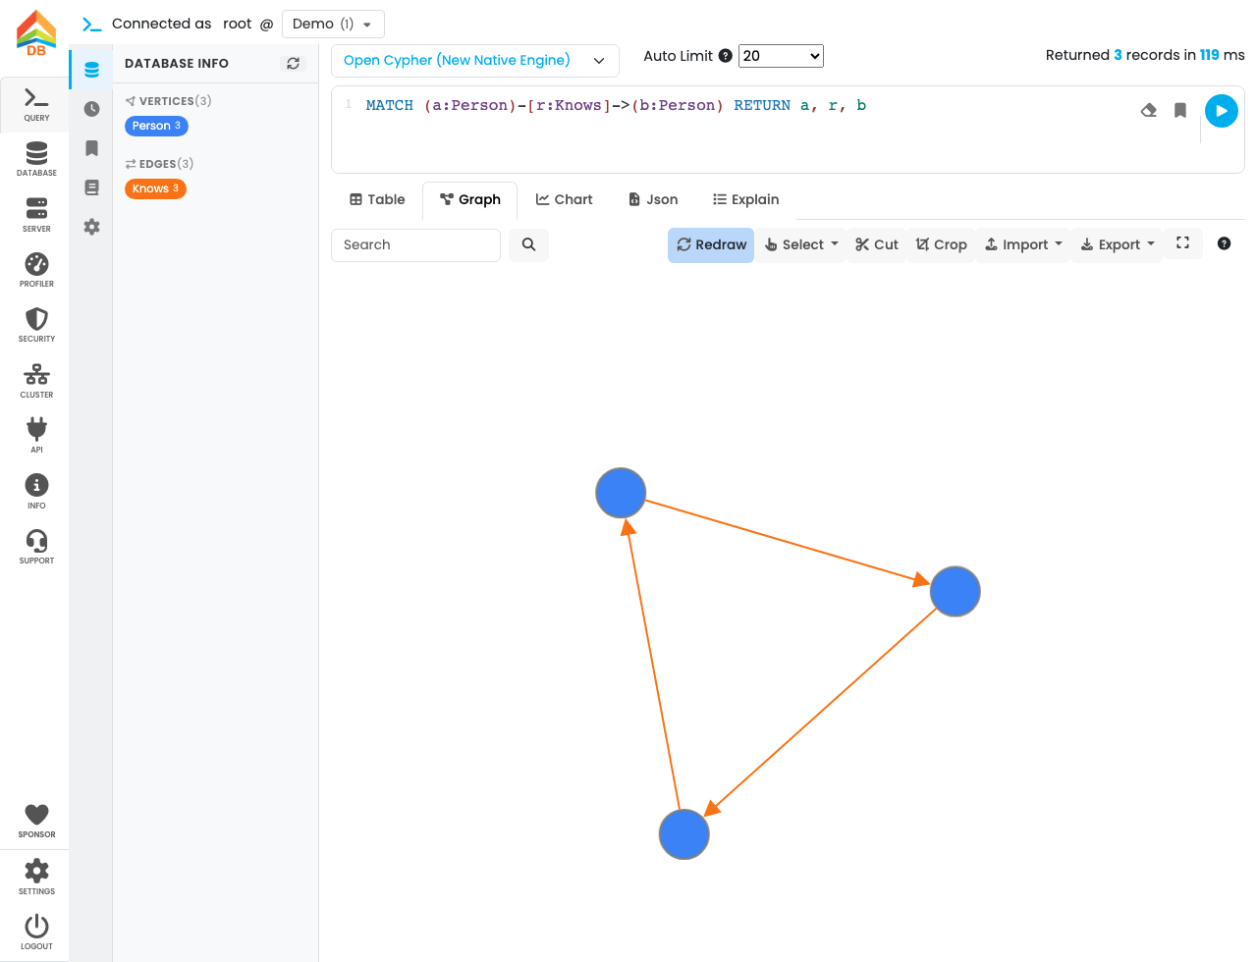Run the query with play button
The image size is (1257, 962).
tap(1222, 111)
